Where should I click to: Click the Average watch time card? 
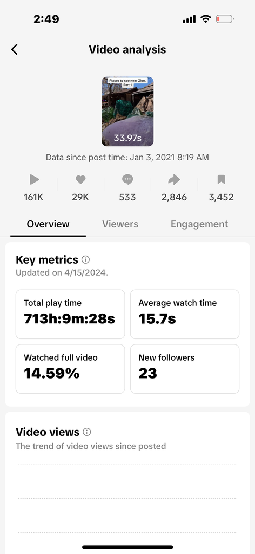[185, 314]
